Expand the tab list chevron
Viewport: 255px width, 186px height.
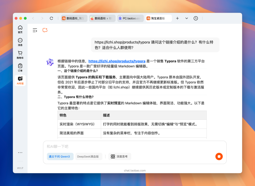pyautogui.click(x=187, y=18)
